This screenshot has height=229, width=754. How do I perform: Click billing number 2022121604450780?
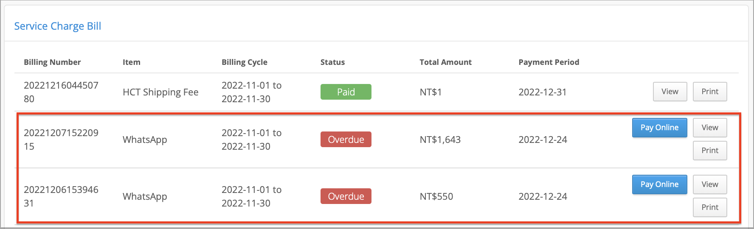point(61,92)
